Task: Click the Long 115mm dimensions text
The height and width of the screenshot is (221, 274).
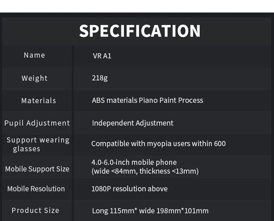Action: 150,211
